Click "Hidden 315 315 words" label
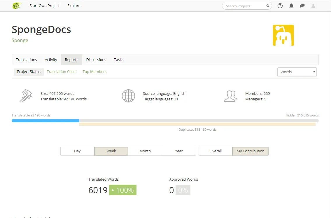The height and width of the screenshot is (218, 331). (302, 115)
